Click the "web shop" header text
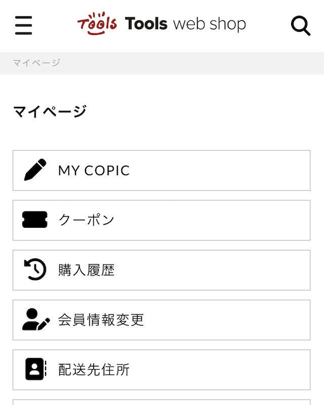The image size is (324, 405). click(x=210, y=24)
